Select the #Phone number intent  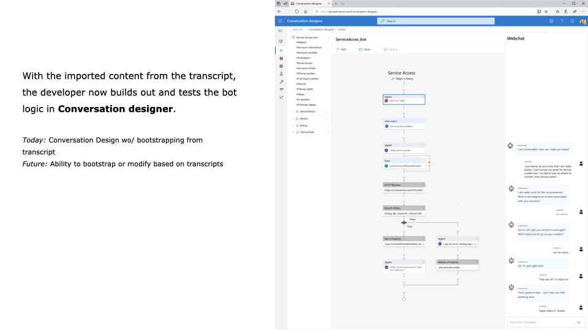click(306, 74)
